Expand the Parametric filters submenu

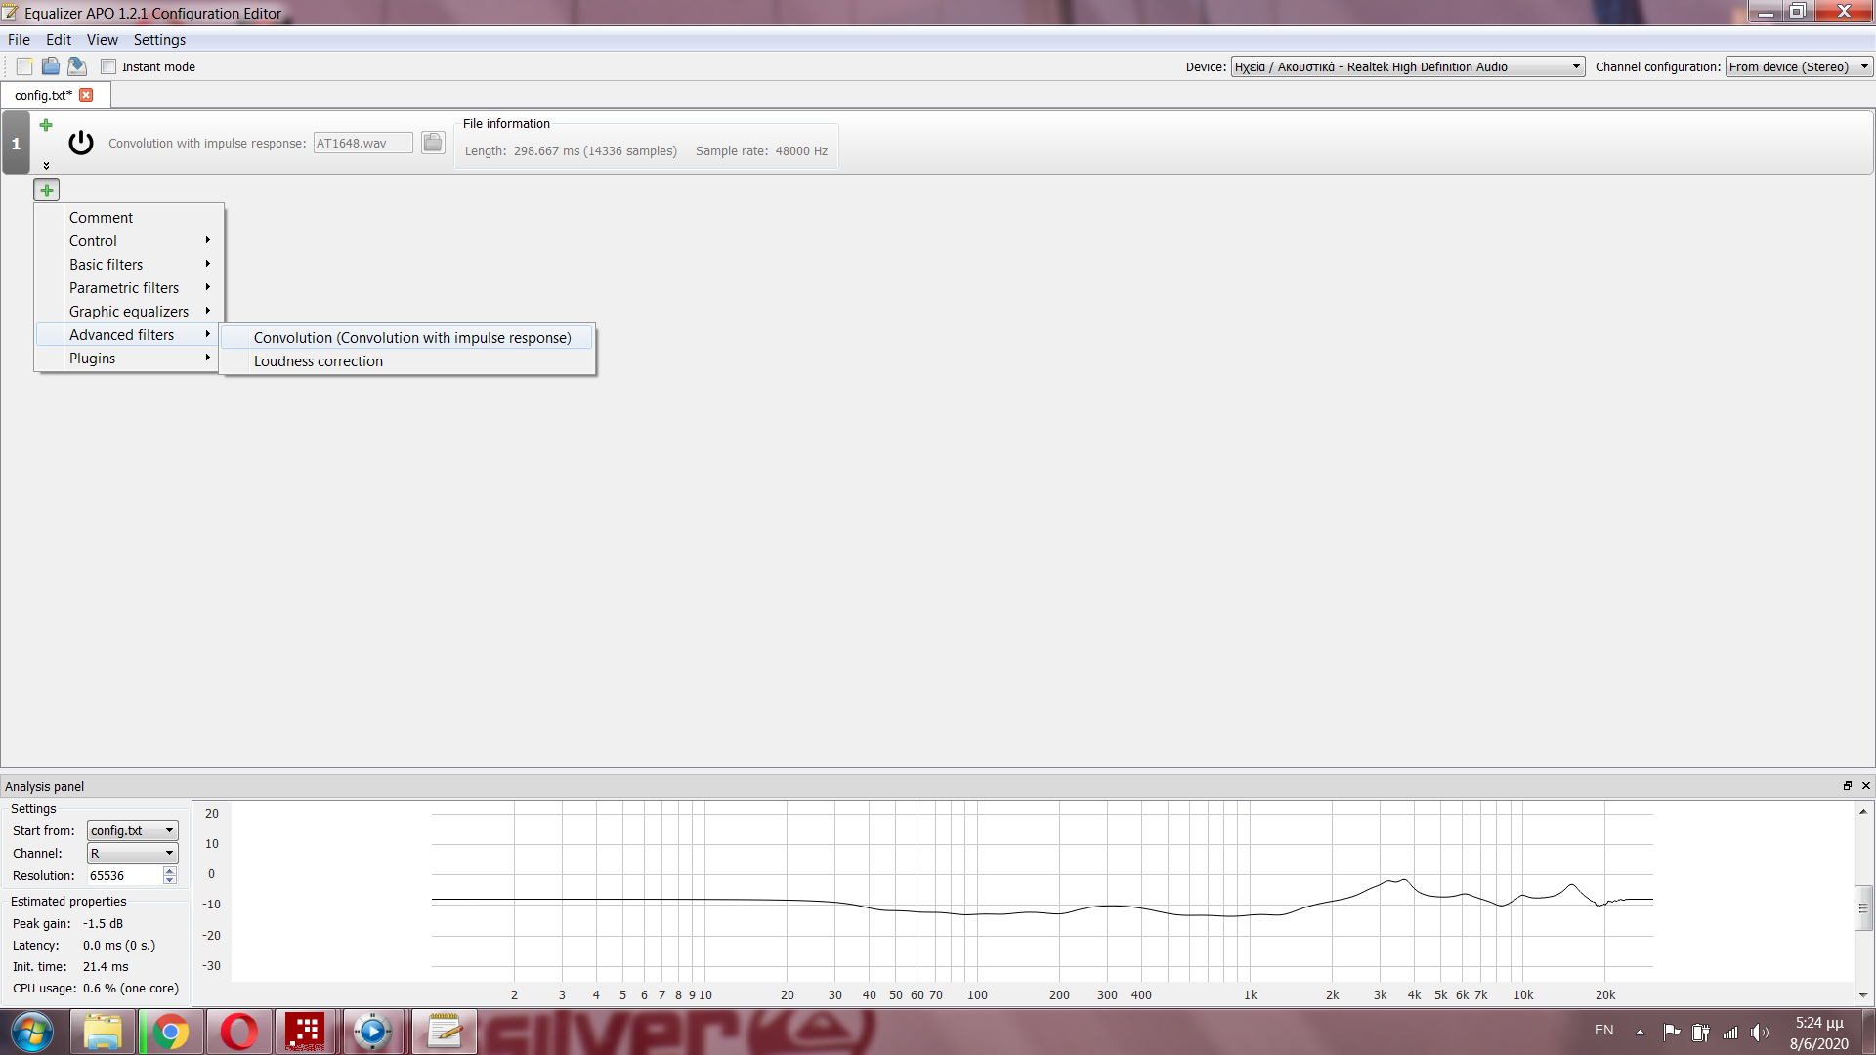[x=129, y=288]
